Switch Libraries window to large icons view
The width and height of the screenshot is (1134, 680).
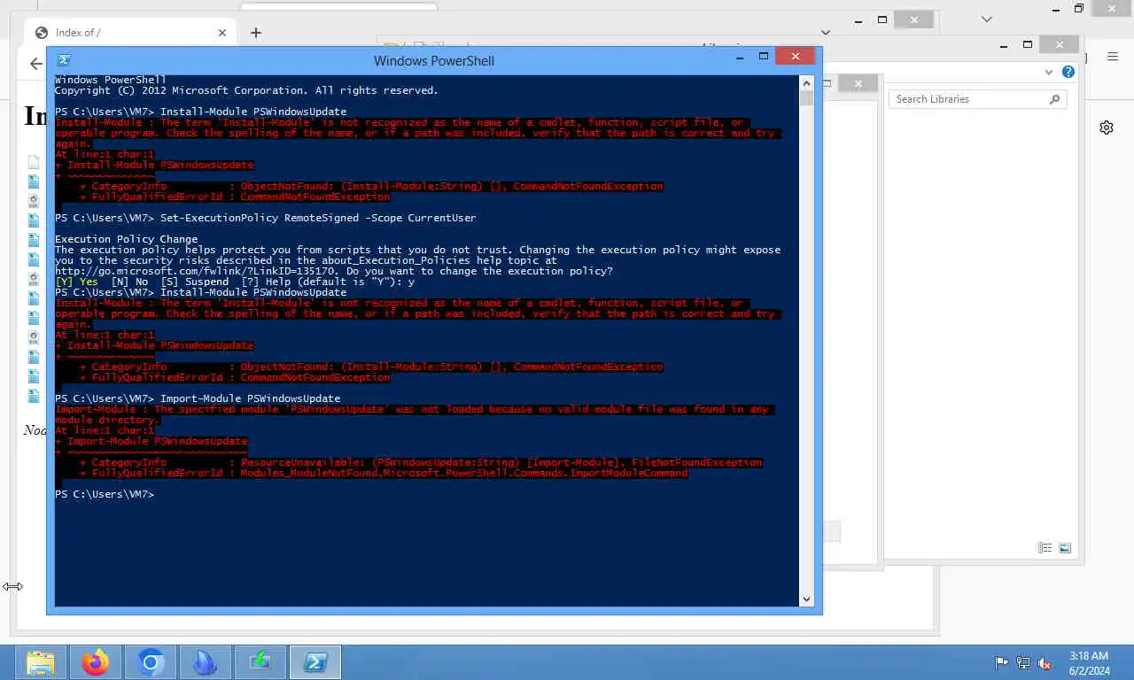pos(1065,548)
